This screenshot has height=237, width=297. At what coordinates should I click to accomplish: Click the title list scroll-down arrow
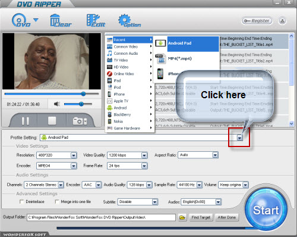tap(291, 123)
